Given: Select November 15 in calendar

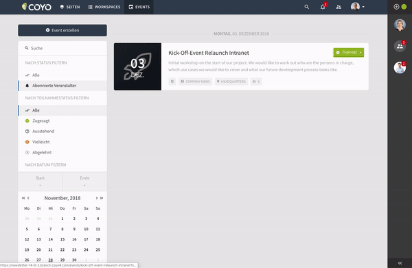Looking at the screenshot, I should [x=62, y=239].
